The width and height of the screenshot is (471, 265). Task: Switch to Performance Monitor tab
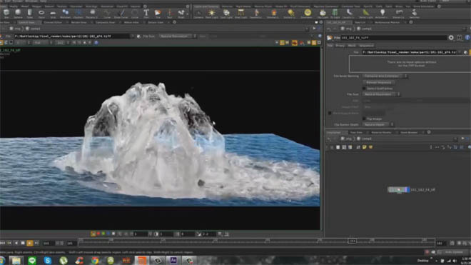pos(388,22)
